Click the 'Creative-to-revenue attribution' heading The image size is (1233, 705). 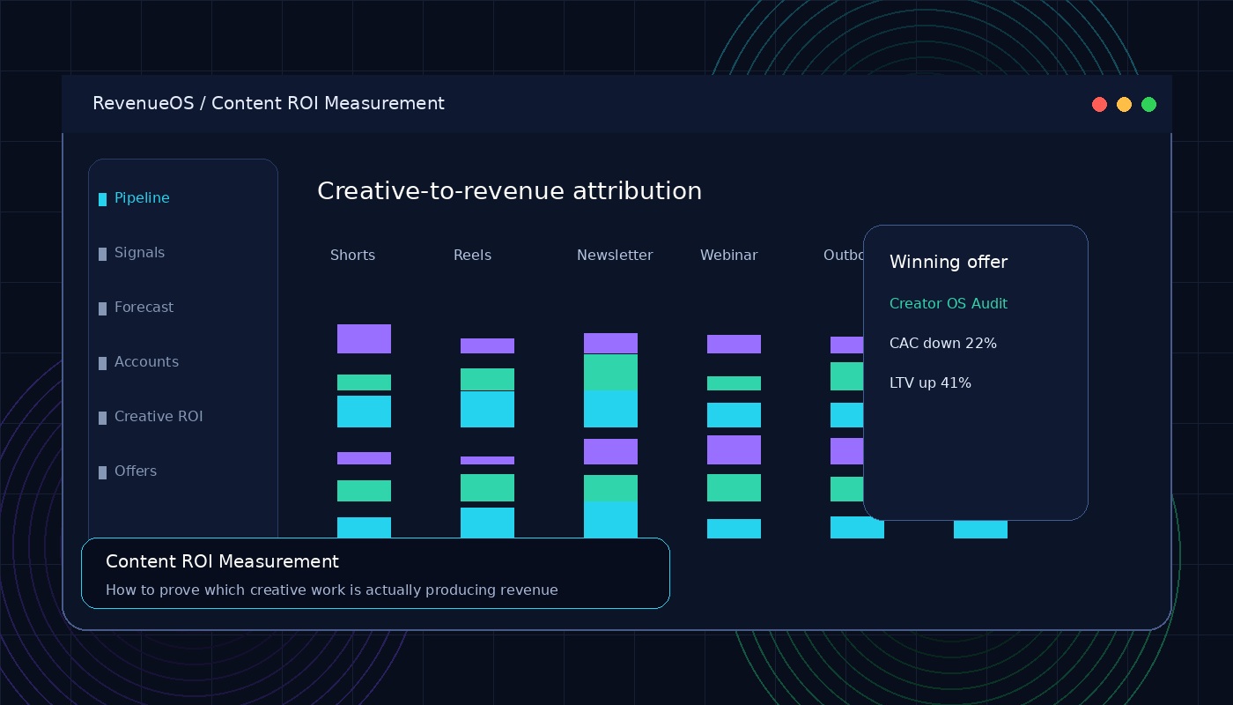(x=509, y=190)
